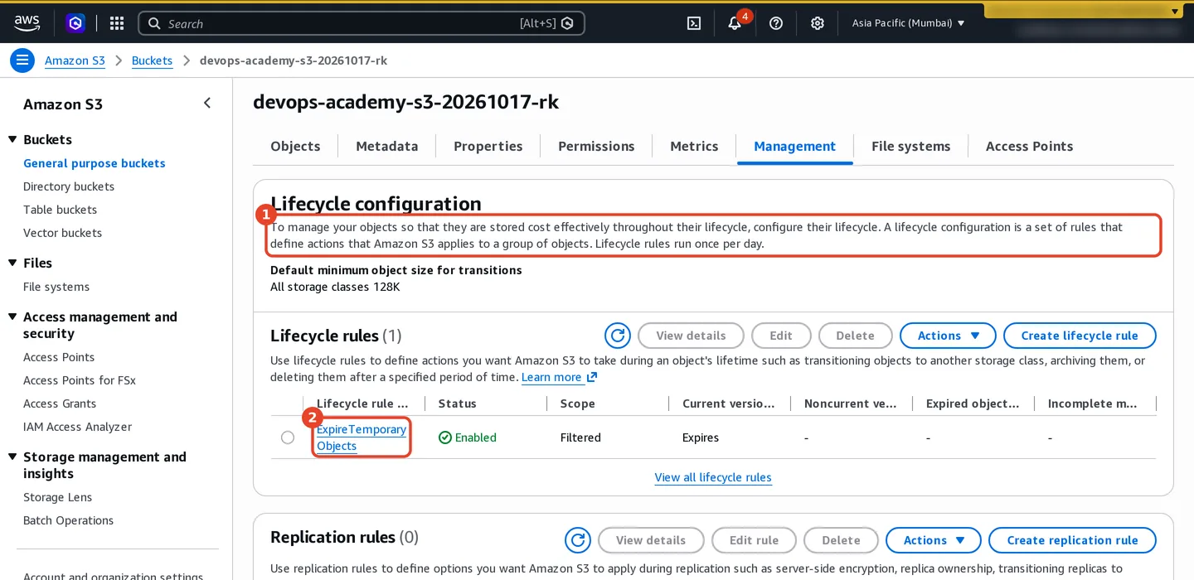Sort by Lifecycle rule name column header

363,404
